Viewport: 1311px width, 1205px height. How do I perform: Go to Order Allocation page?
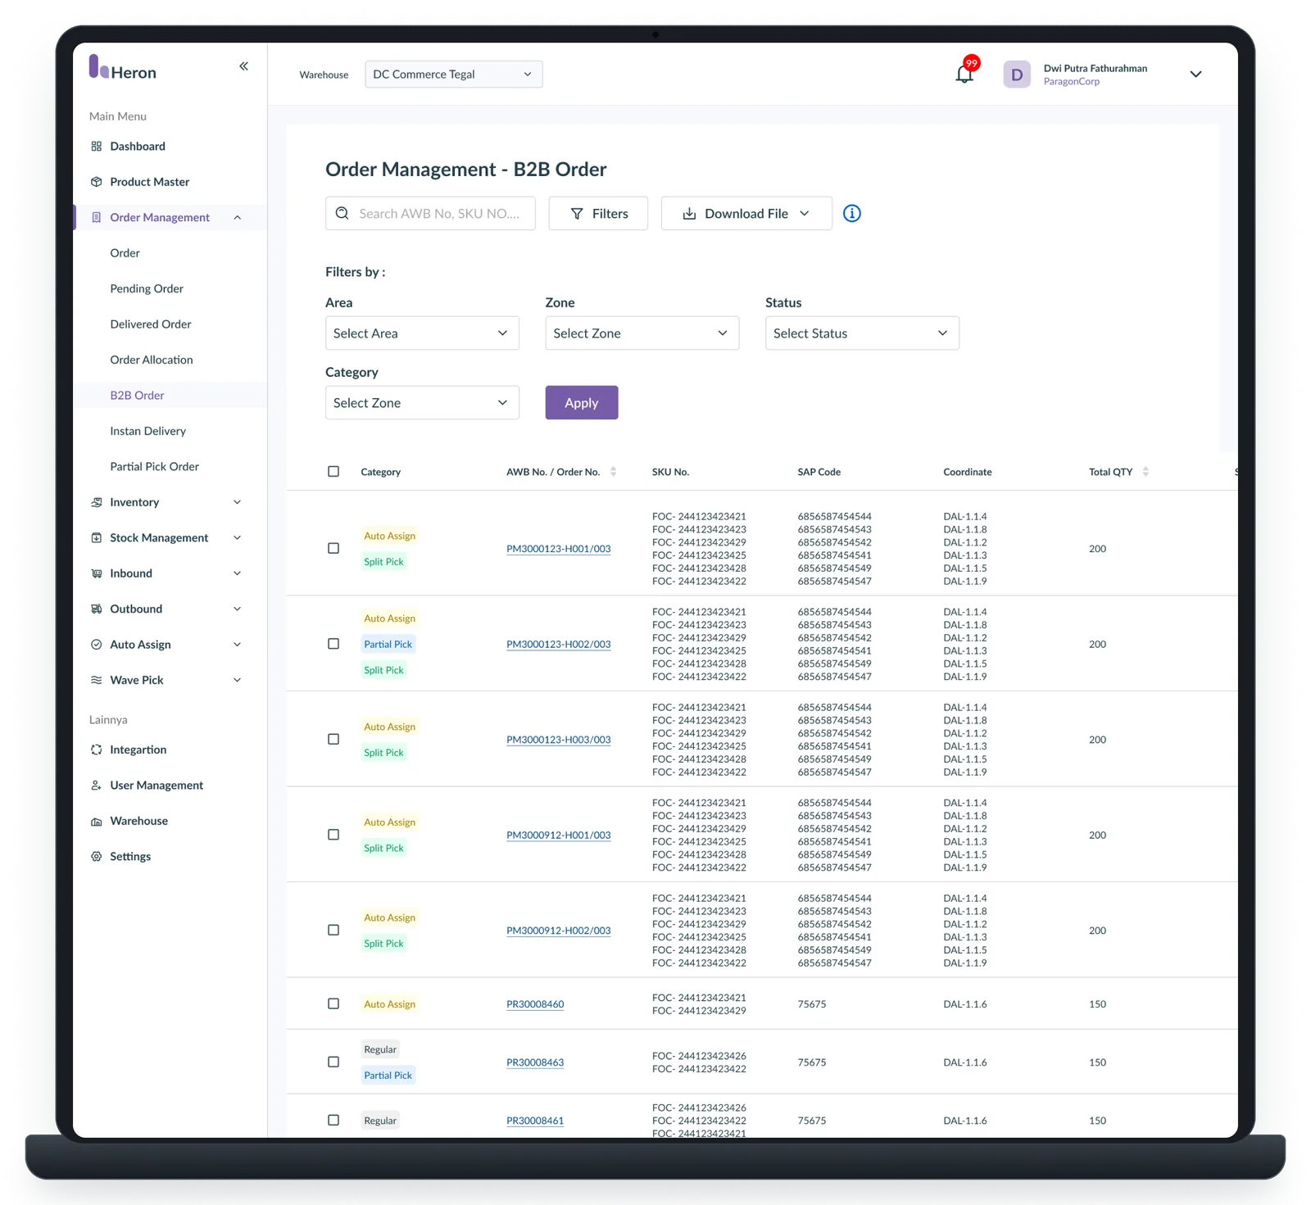pyautogui.click(x=152, y=360)
